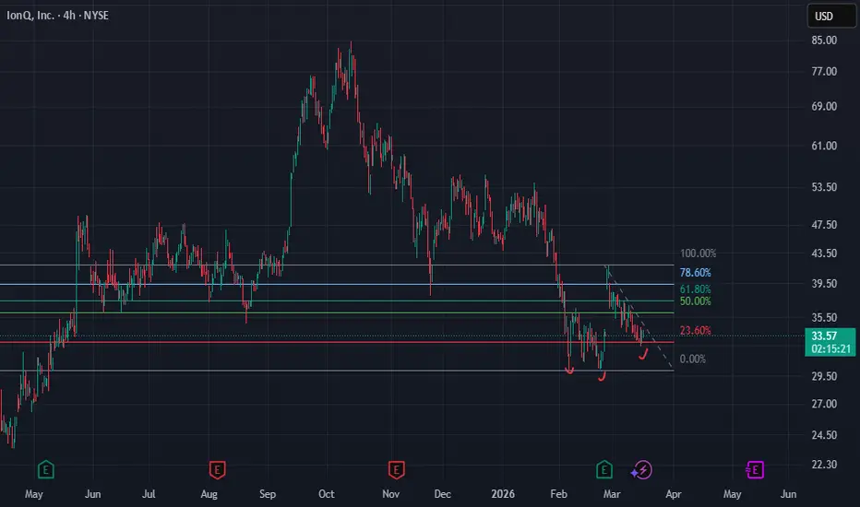Select the red 23.60% Fibonacci label
This screenshot has width=860, height=507.
point(696,331)
